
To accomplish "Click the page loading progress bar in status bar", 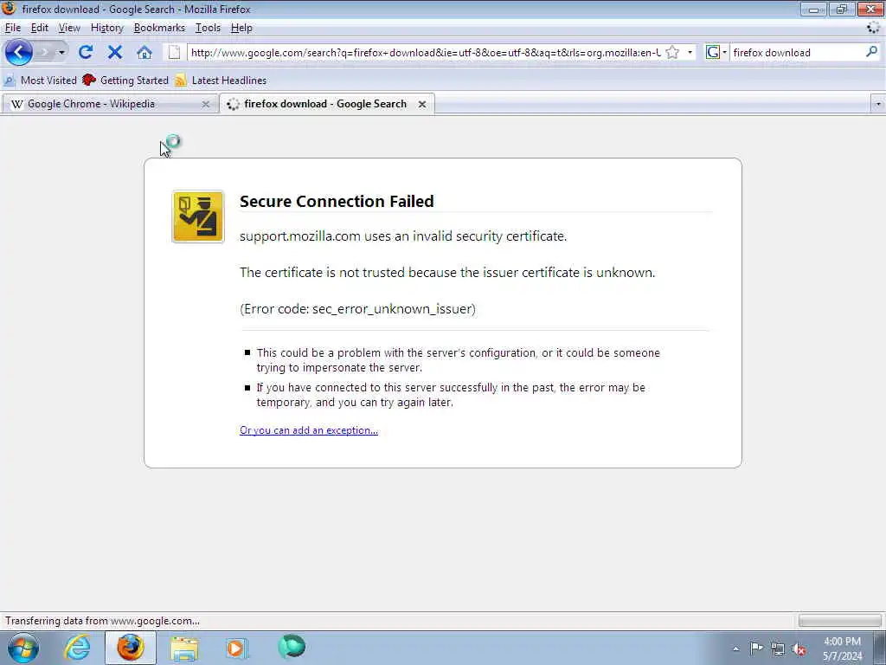I will pos(839,621).
